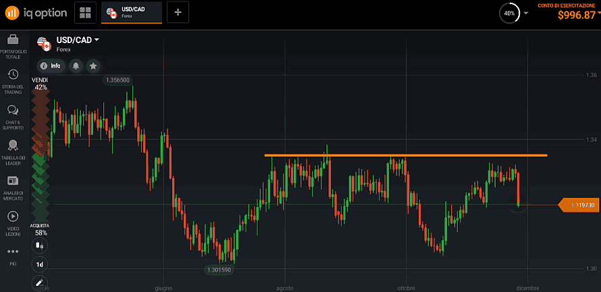Click the orange horizontal resistance line
601x292 pixels.
click(405, 155)
